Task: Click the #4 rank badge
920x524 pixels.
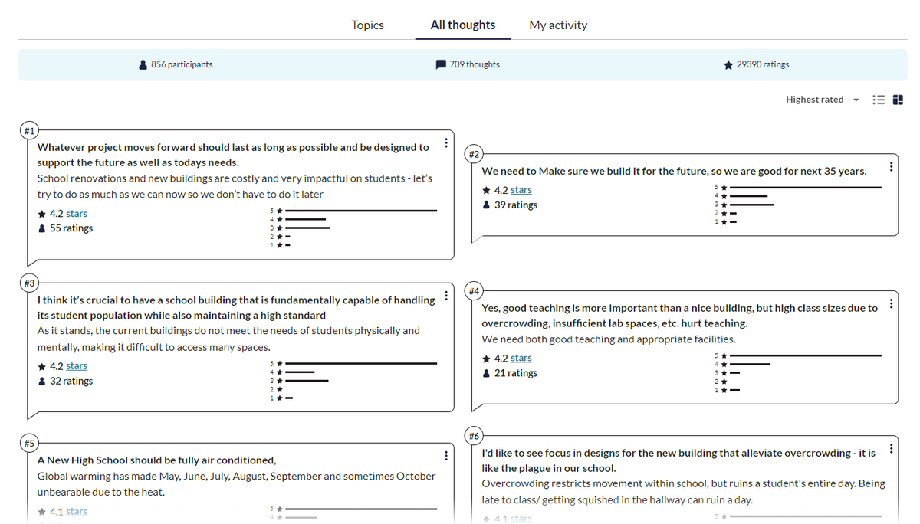Action: (474, 291)
